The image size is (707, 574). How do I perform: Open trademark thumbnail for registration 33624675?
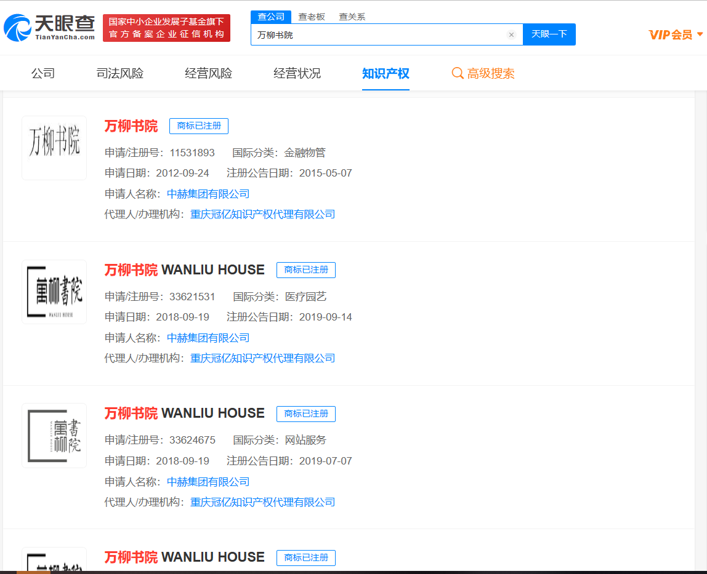(x=54, y=436)
